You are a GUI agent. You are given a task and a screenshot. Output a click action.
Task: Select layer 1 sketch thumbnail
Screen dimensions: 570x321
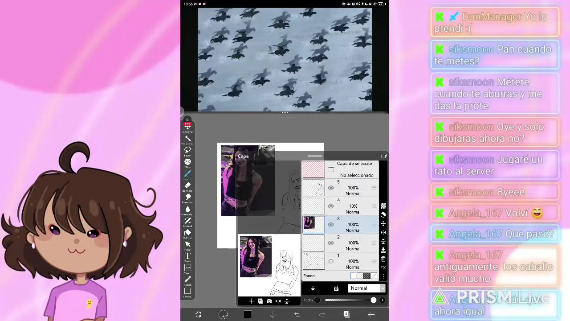tap(313, 261)
